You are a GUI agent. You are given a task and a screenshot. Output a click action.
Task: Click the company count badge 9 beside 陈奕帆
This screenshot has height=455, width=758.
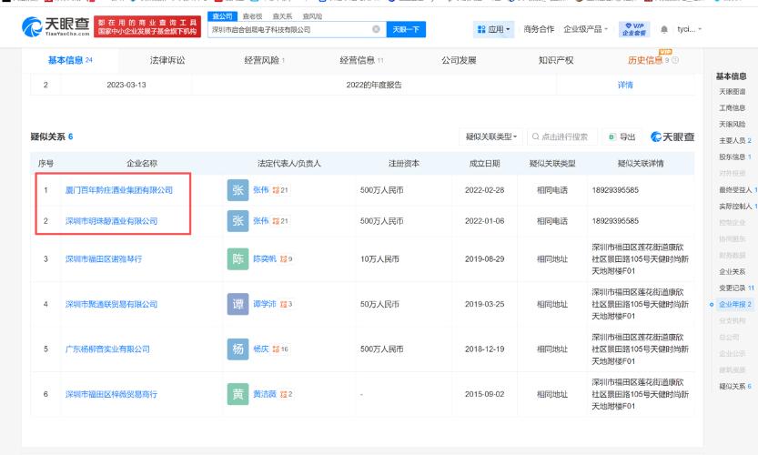(x=286, y=259)
